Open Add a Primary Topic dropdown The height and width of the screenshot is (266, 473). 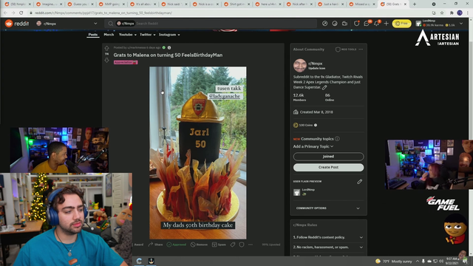pos(313,146)
